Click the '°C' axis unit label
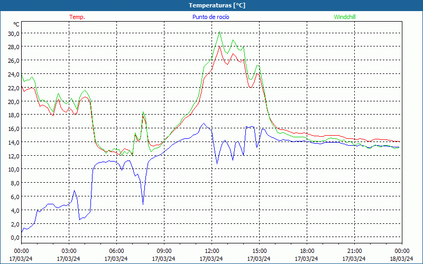Screen dimensions: 423x264 point(16,24)
